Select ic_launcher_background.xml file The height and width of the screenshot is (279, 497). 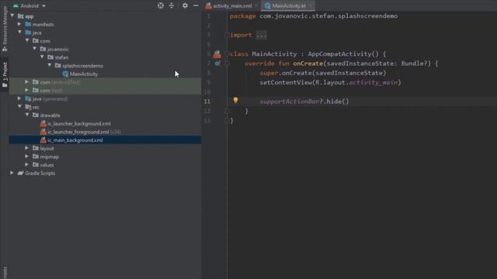click(x=79, y=124)
